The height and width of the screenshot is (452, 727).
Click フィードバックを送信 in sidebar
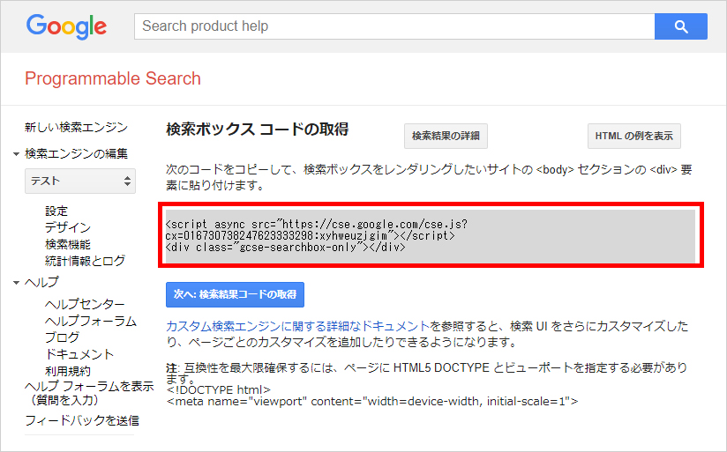(x=82, y=420)
